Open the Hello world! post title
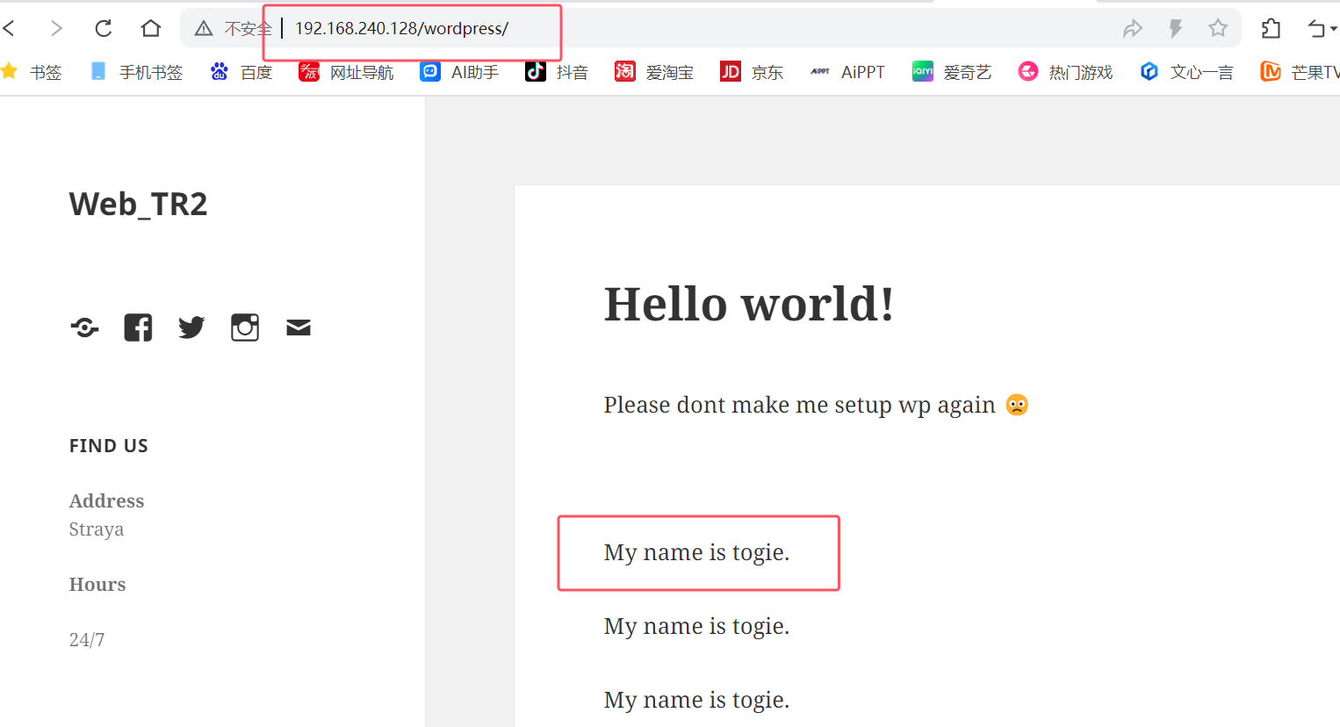 (748, 305)
